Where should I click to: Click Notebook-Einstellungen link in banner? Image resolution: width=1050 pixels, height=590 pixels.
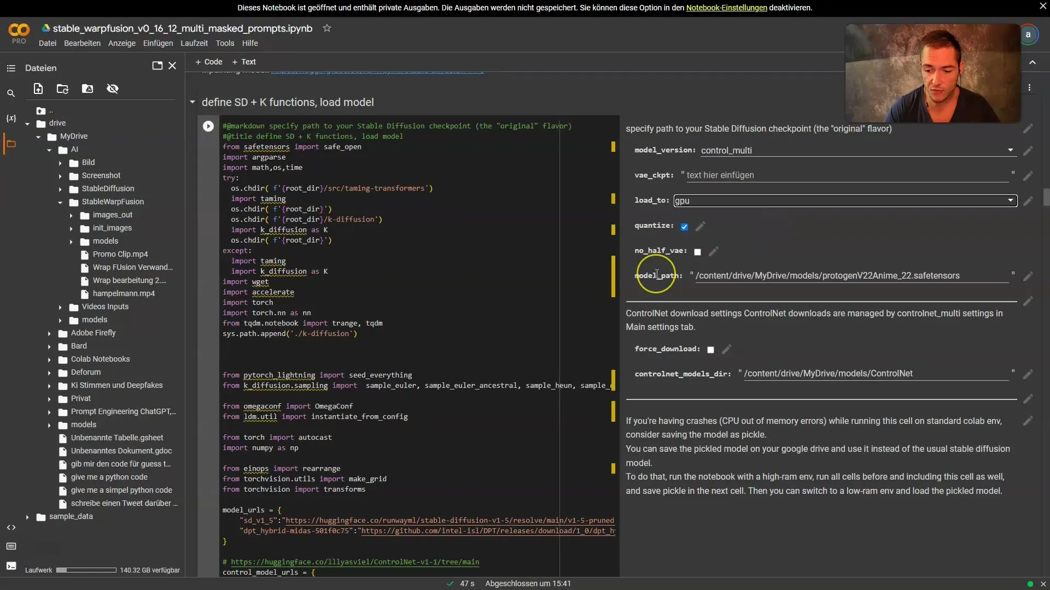pos(726,7)
